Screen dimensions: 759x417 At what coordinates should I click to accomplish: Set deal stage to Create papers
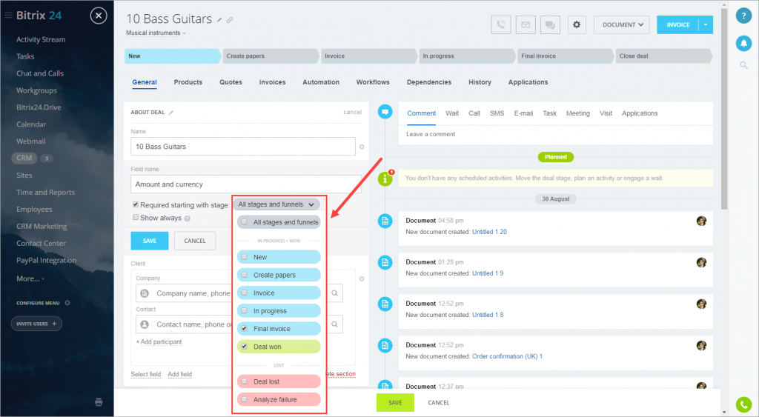[270, 56]
